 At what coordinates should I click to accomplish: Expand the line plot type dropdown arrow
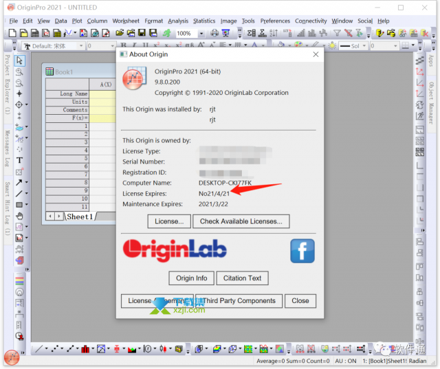[x=46, y=349]
